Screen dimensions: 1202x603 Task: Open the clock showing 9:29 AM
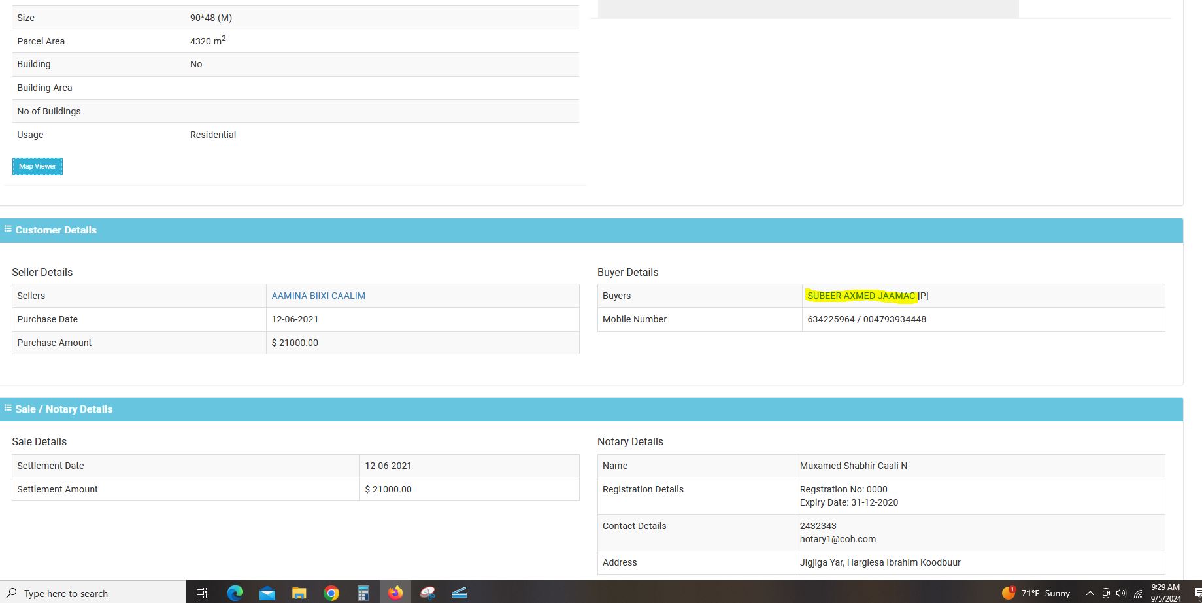tap(1165, 593)
